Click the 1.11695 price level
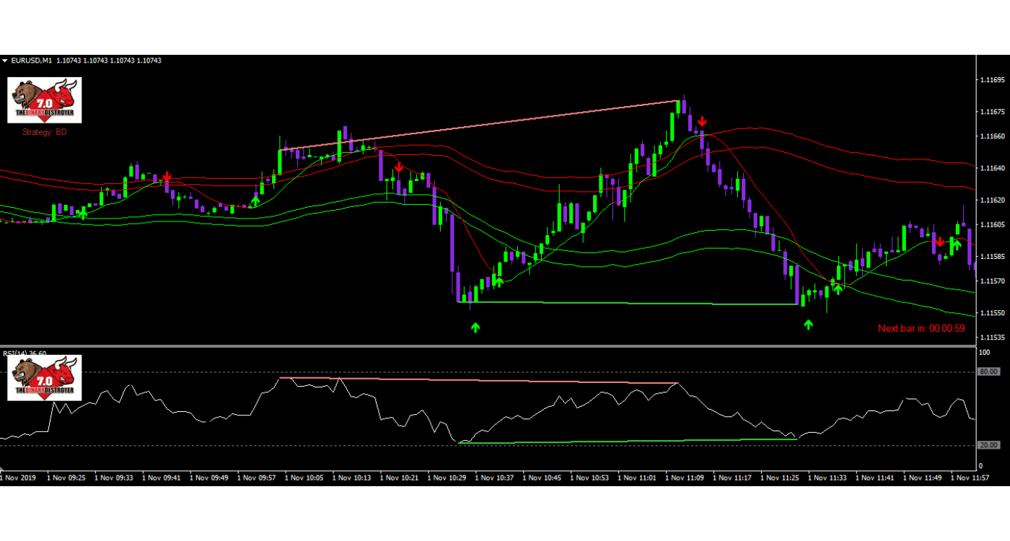 994,79
